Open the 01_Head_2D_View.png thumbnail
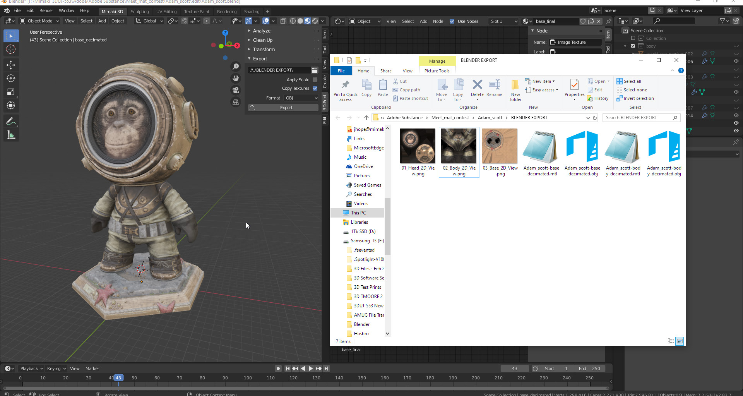743x396 pixels. tap(418, 146)
